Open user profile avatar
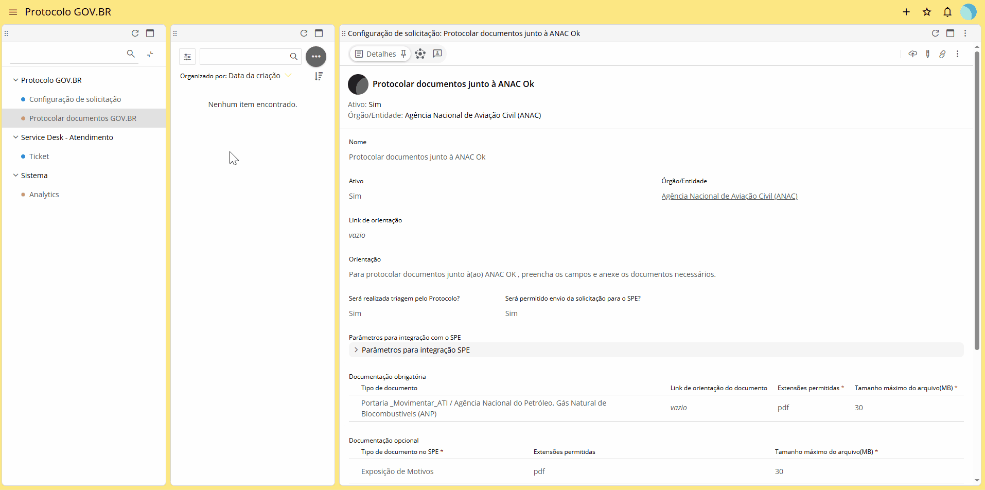This screenshot has height=490, width=985. [968, 12]
